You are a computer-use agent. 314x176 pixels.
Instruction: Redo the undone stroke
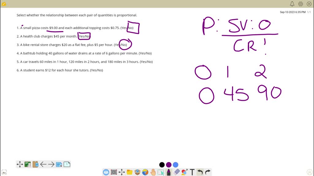point(208,172)
